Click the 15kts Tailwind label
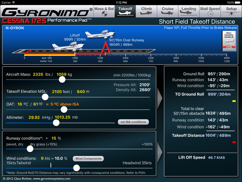The width and height of the screenshot is (242, 182). coord(19,163)
